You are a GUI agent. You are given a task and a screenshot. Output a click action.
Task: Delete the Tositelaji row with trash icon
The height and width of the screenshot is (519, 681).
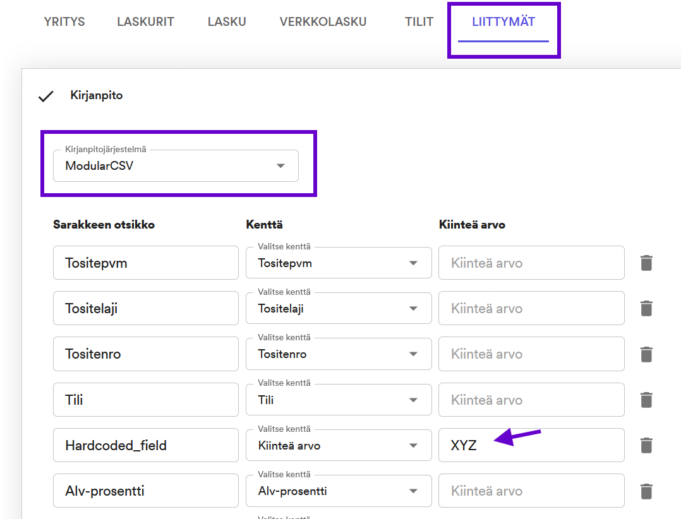(x=646, y=309)
